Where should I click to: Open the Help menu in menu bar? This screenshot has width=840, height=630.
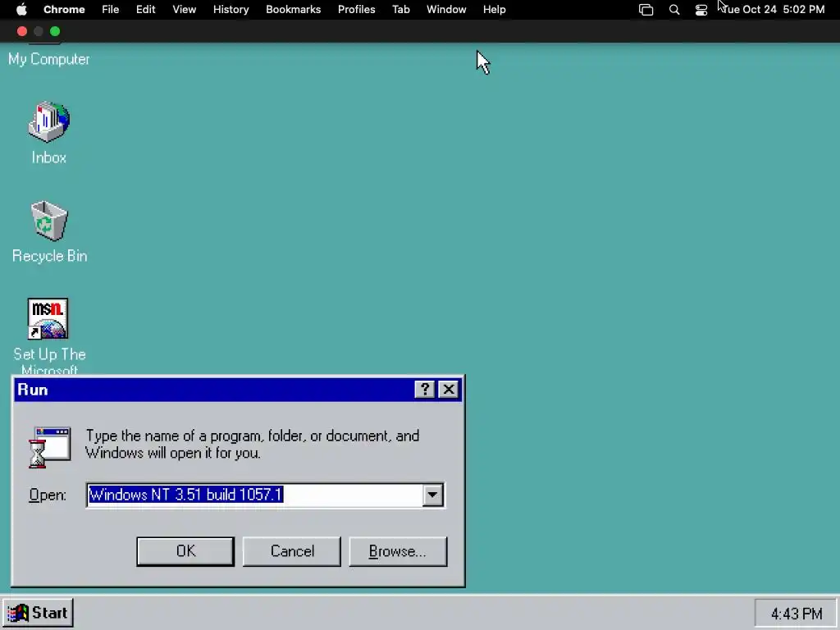click(x=494, y=10)
